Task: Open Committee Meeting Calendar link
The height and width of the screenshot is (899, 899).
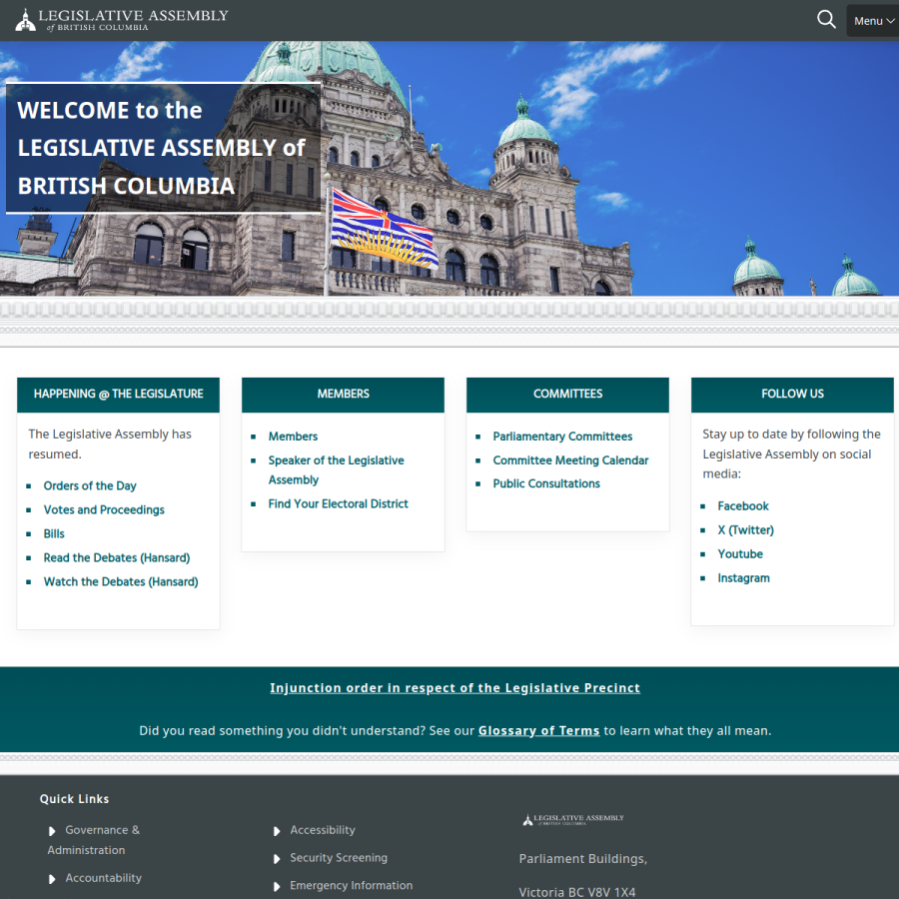Action: pos(570,460)
